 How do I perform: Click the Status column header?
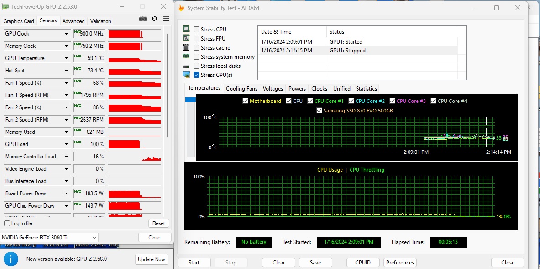pos(392,31)
